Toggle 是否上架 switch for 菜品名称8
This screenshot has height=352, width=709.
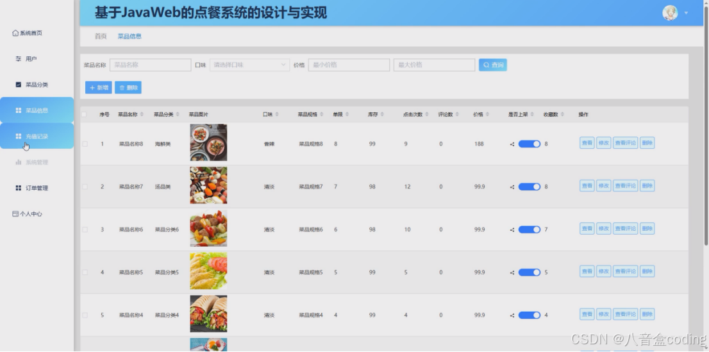pos(530,144)
